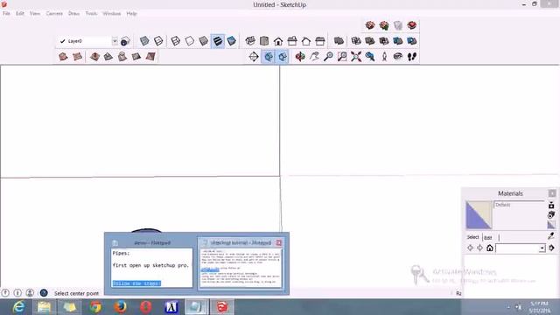This screenshot has width=560, height=315.
Task: Open the Help menu
Action: pyautogui.click(x=131, y=13)
